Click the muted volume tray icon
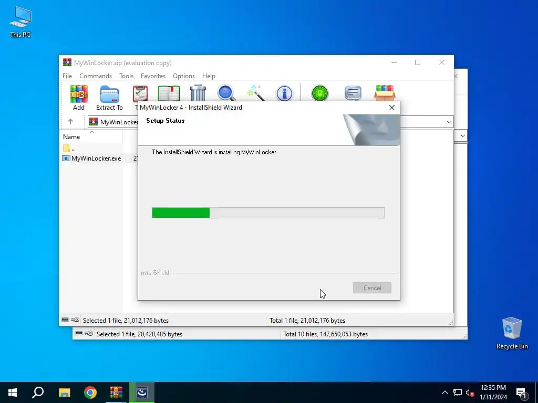This screenshot has width=538, height=403. point(470,393)
